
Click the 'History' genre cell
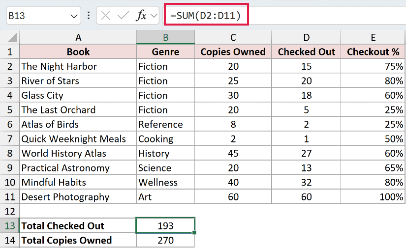[x=165, y=153]
